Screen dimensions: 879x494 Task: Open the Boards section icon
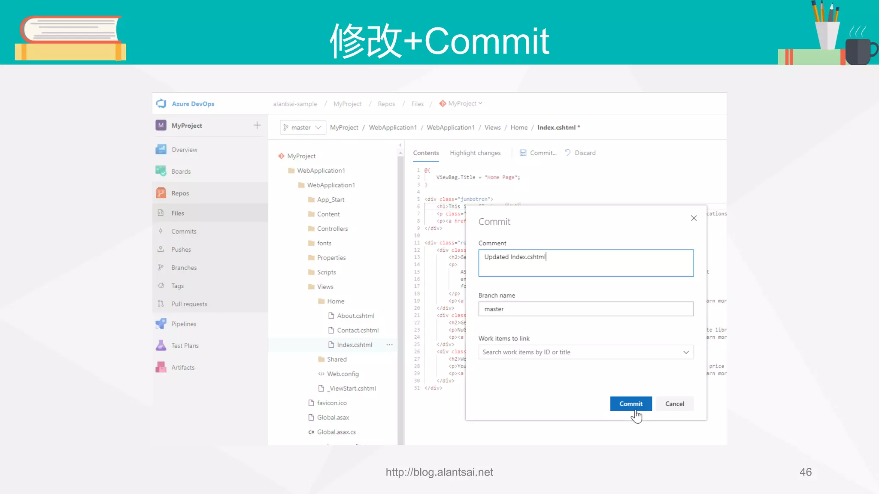click(x=161, y=171)
